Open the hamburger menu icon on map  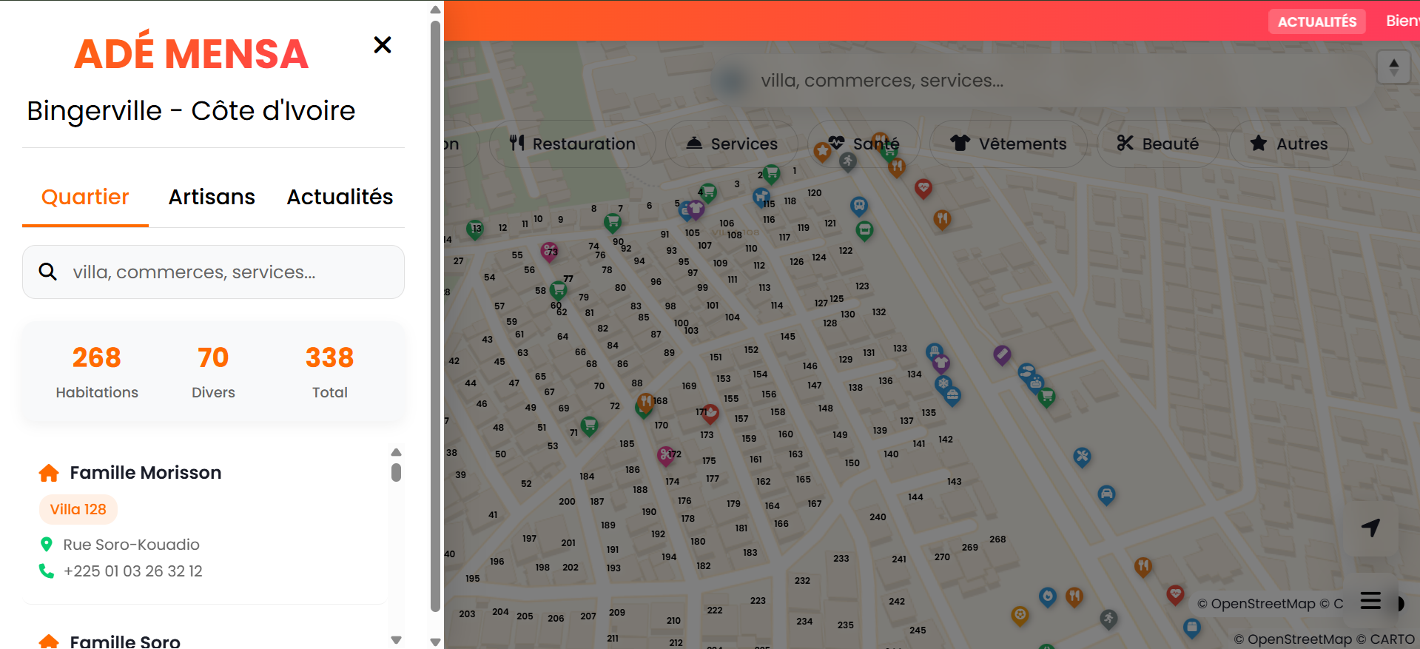(1370, 600)
